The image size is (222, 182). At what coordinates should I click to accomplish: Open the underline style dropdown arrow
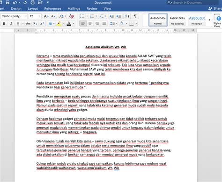23,24
